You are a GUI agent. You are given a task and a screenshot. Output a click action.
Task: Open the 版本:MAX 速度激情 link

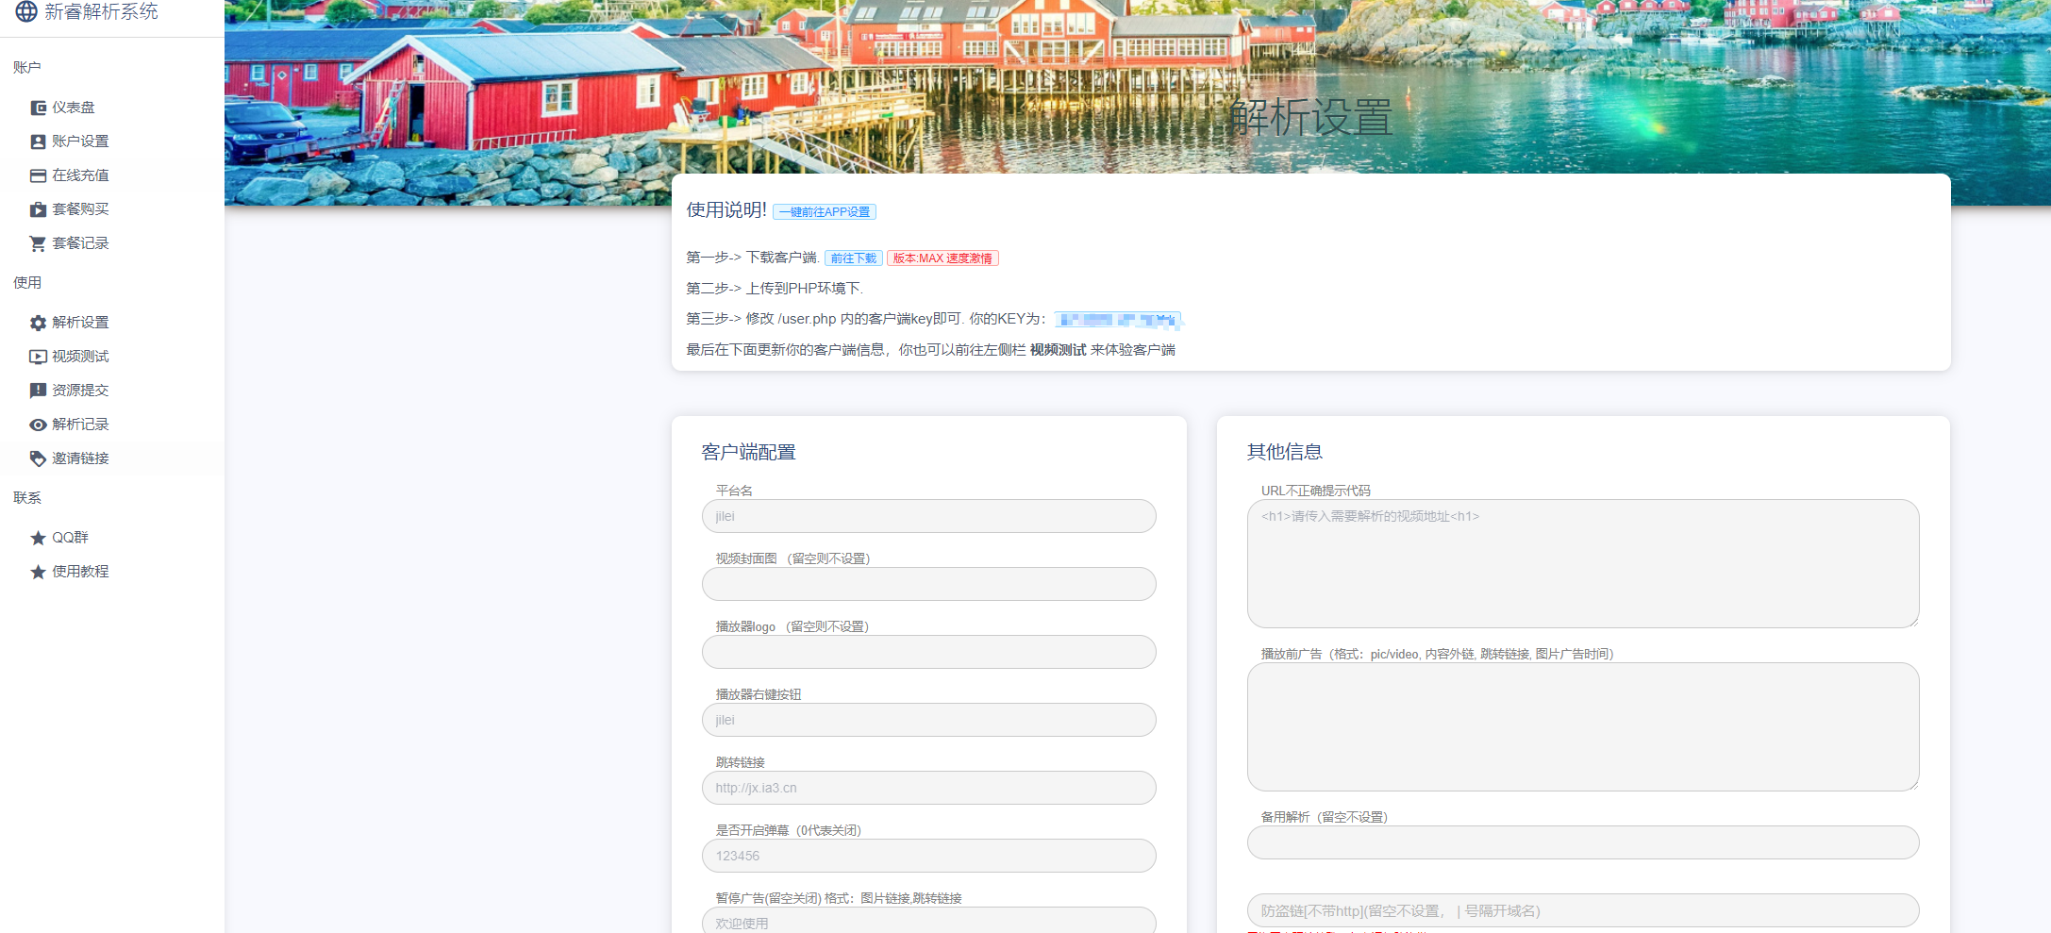(942, 258)
